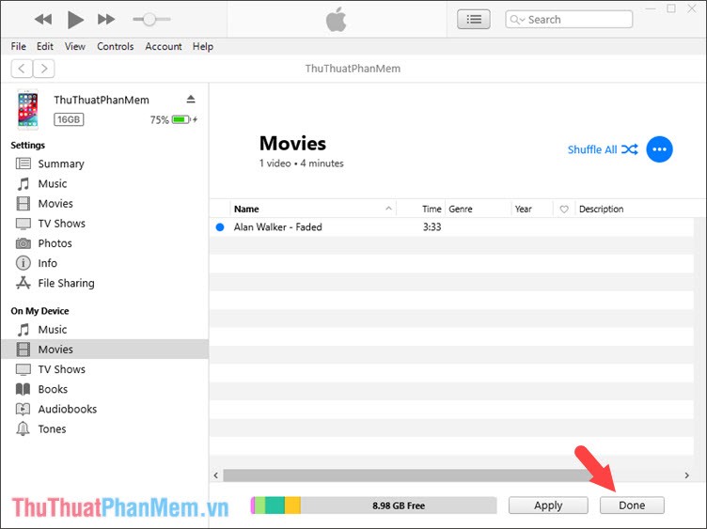Sort by the Genre column header
The width and height of the screenshot is (707, 529).
pyautogui.click(x=479, y=209)
